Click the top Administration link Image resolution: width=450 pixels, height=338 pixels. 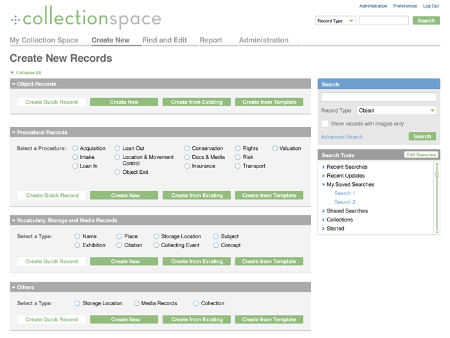373,6
